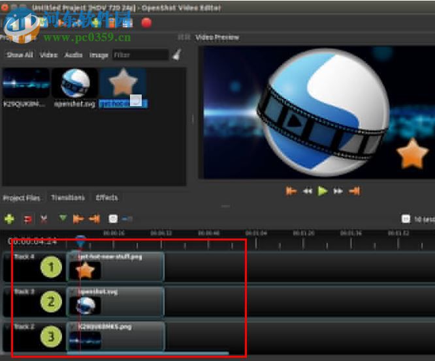Switch to the Transitions tab

point(68,197)
